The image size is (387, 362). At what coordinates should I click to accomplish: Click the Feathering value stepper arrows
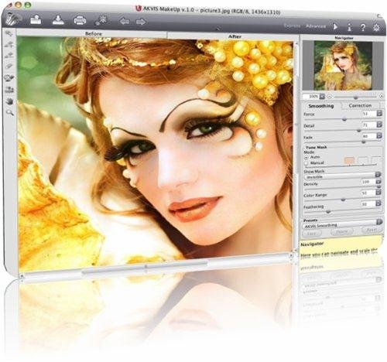pyautogui.click(x=378, y=203)
